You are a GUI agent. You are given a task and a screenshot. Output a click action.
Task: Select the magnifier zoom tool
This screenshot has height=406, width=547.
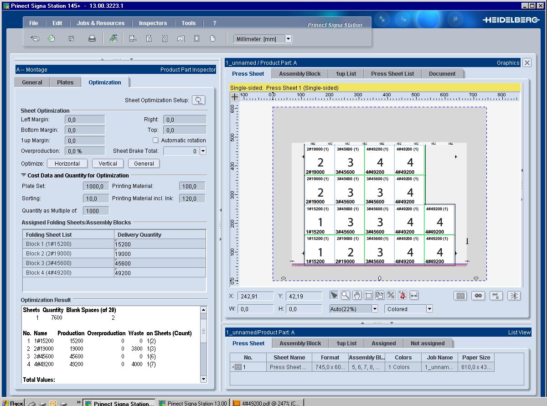click(x=346, y=296)
